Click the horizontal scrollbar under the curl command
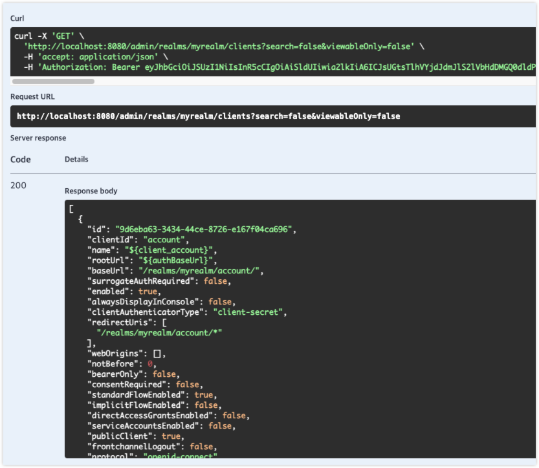Image resolution: width=539 pixels, height=468 pixels. click(x=53, y=81)
